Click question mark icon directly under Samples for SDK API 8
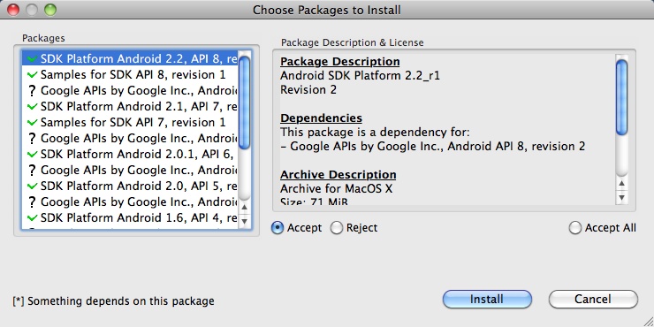654x327 pixels. click(32, 91)
